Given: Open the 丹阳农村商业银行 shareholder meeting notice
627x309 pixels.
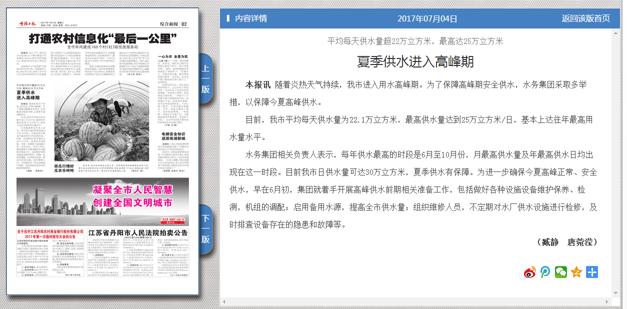Looking at the screenshot, I should 50,234.
